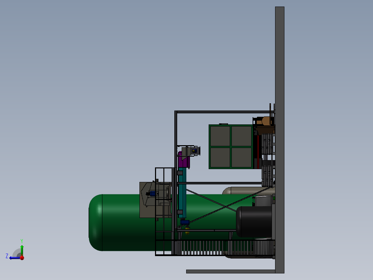
Task: Select the gray horizontal base plate at bottom
Action: click(x=231, y=271)
